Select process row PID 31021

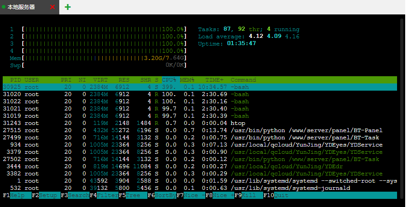(x=200, y=109)
